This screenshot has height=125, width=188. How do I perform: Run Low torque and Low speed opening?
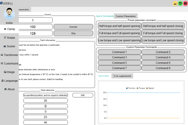[119, 40]
